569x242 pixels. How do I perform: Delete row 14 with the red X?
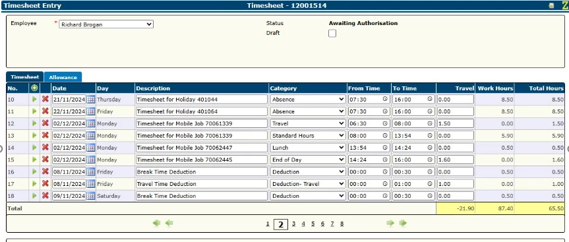(x=45, y=147)
